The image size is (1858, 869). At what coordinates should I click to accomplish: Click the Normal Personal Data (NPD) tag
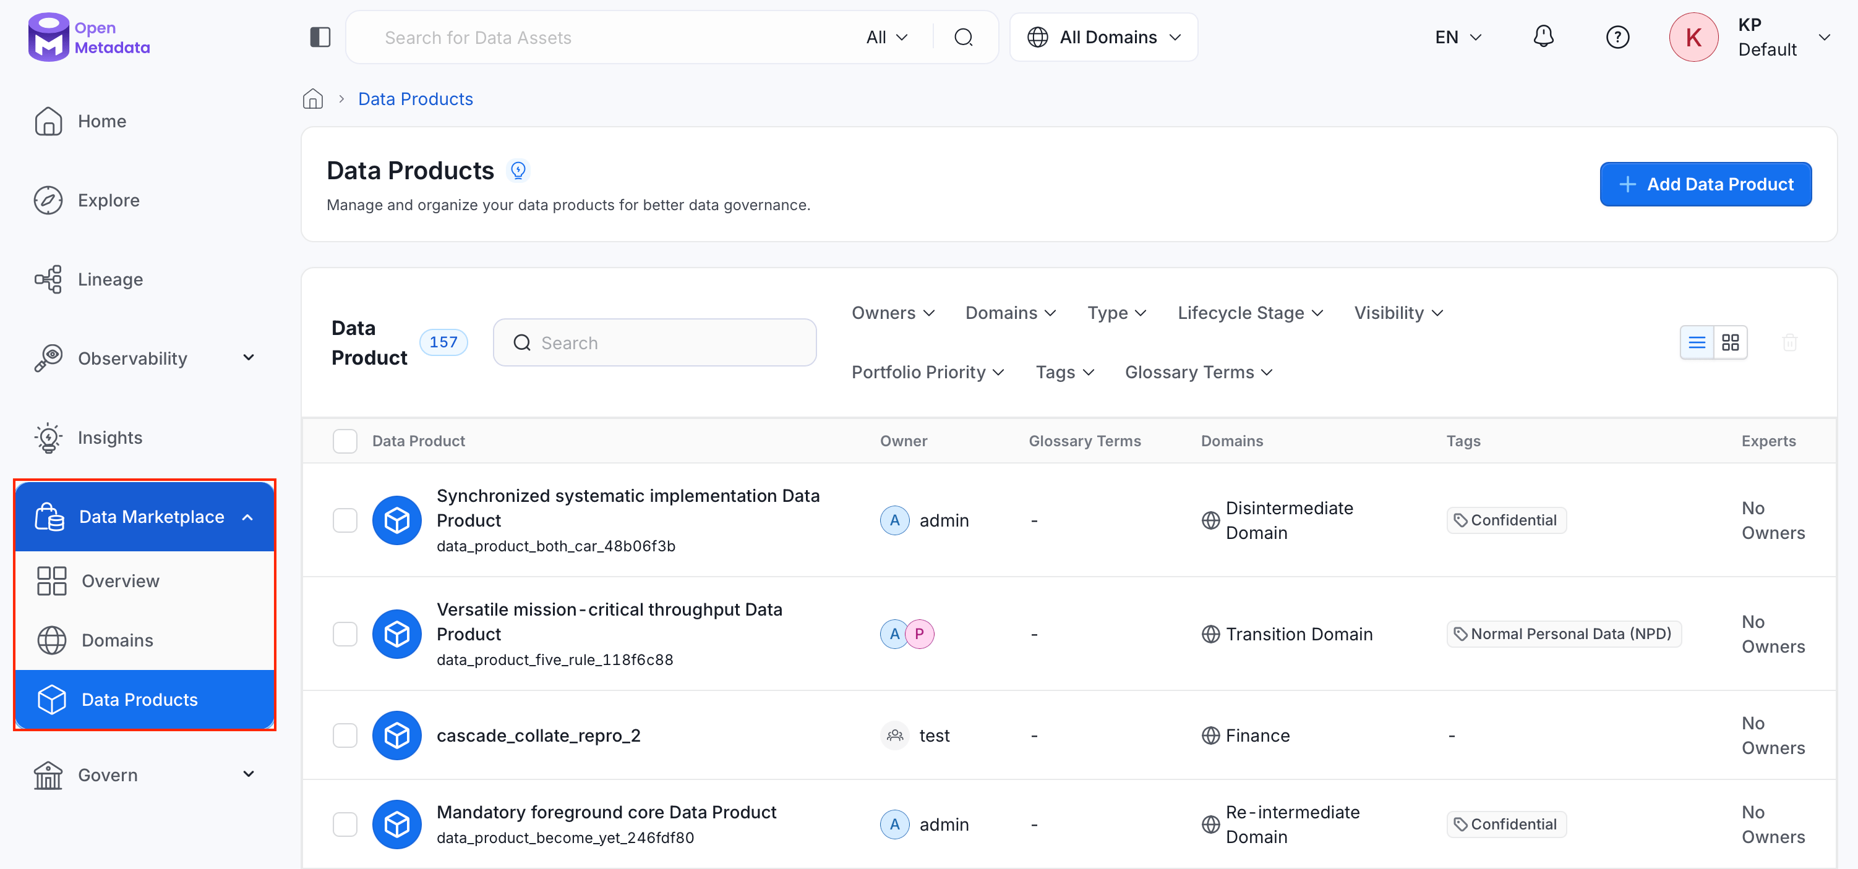click(1564, 634)
